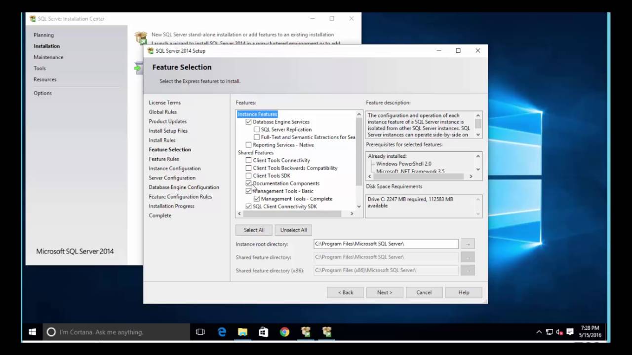This screenshot has width=632, height=355.
Task: Check Client Tools Connectivity
Action: point(248,160)
